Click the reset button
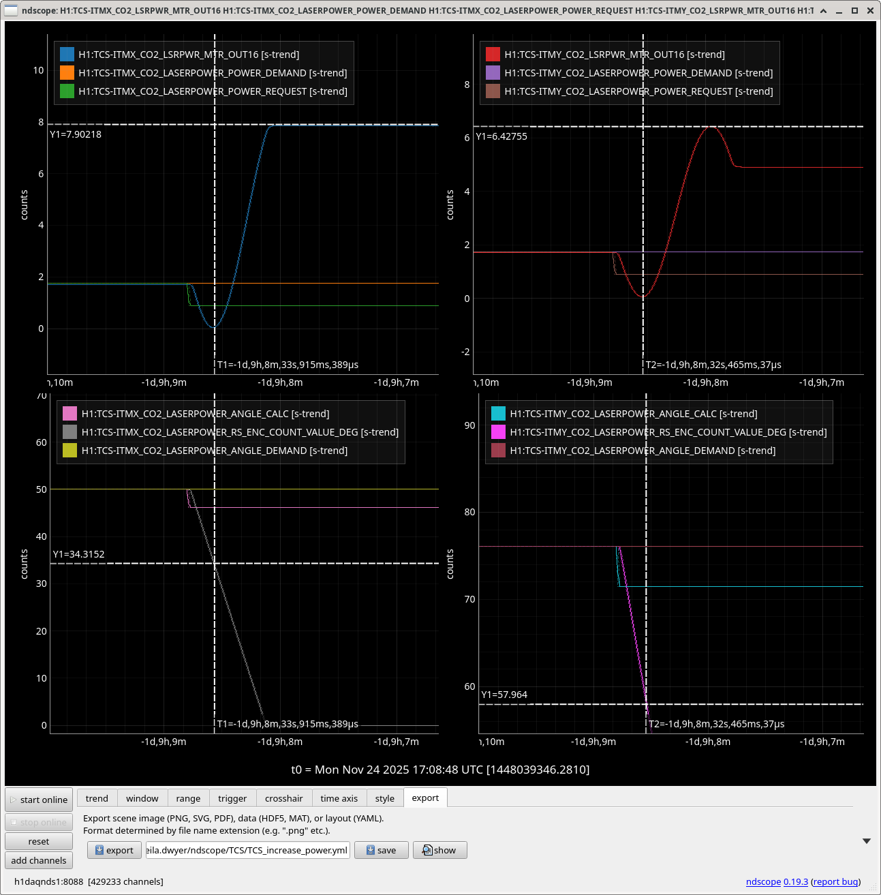The width and height of the screenshot is (881, 895). click(x=39, y=841)
